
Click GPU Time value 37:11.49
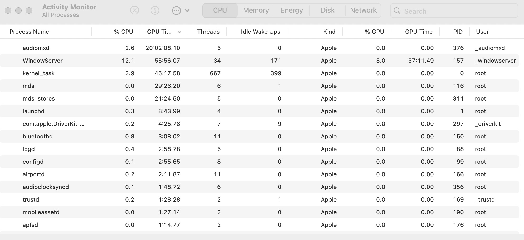(421, 61)
